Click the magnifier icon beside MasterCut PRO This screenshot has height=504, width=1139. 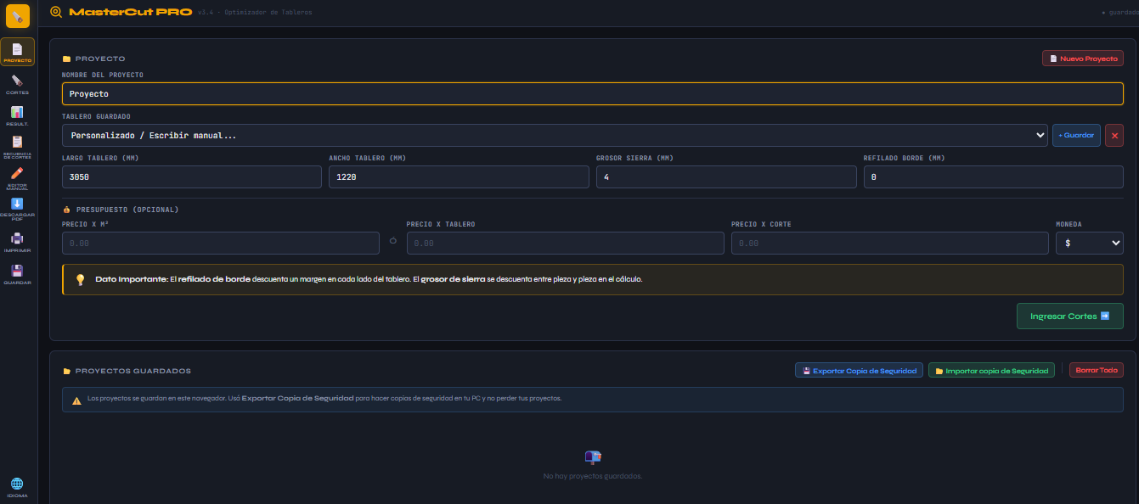pos(56,12)
